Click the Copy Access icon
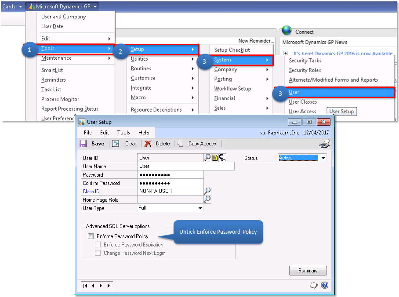Viewport: 399px width, 297px height. point(180,144)
